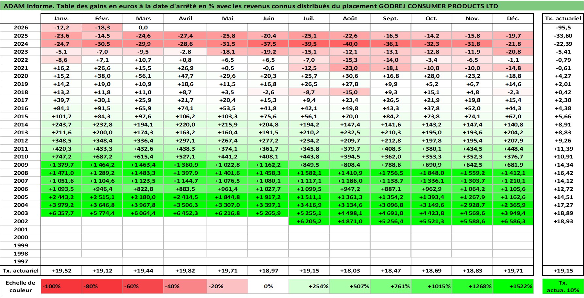Viewport: 584px width, 298px height.
Task: Select the "Déc." column header
Action: coord(513,18)
